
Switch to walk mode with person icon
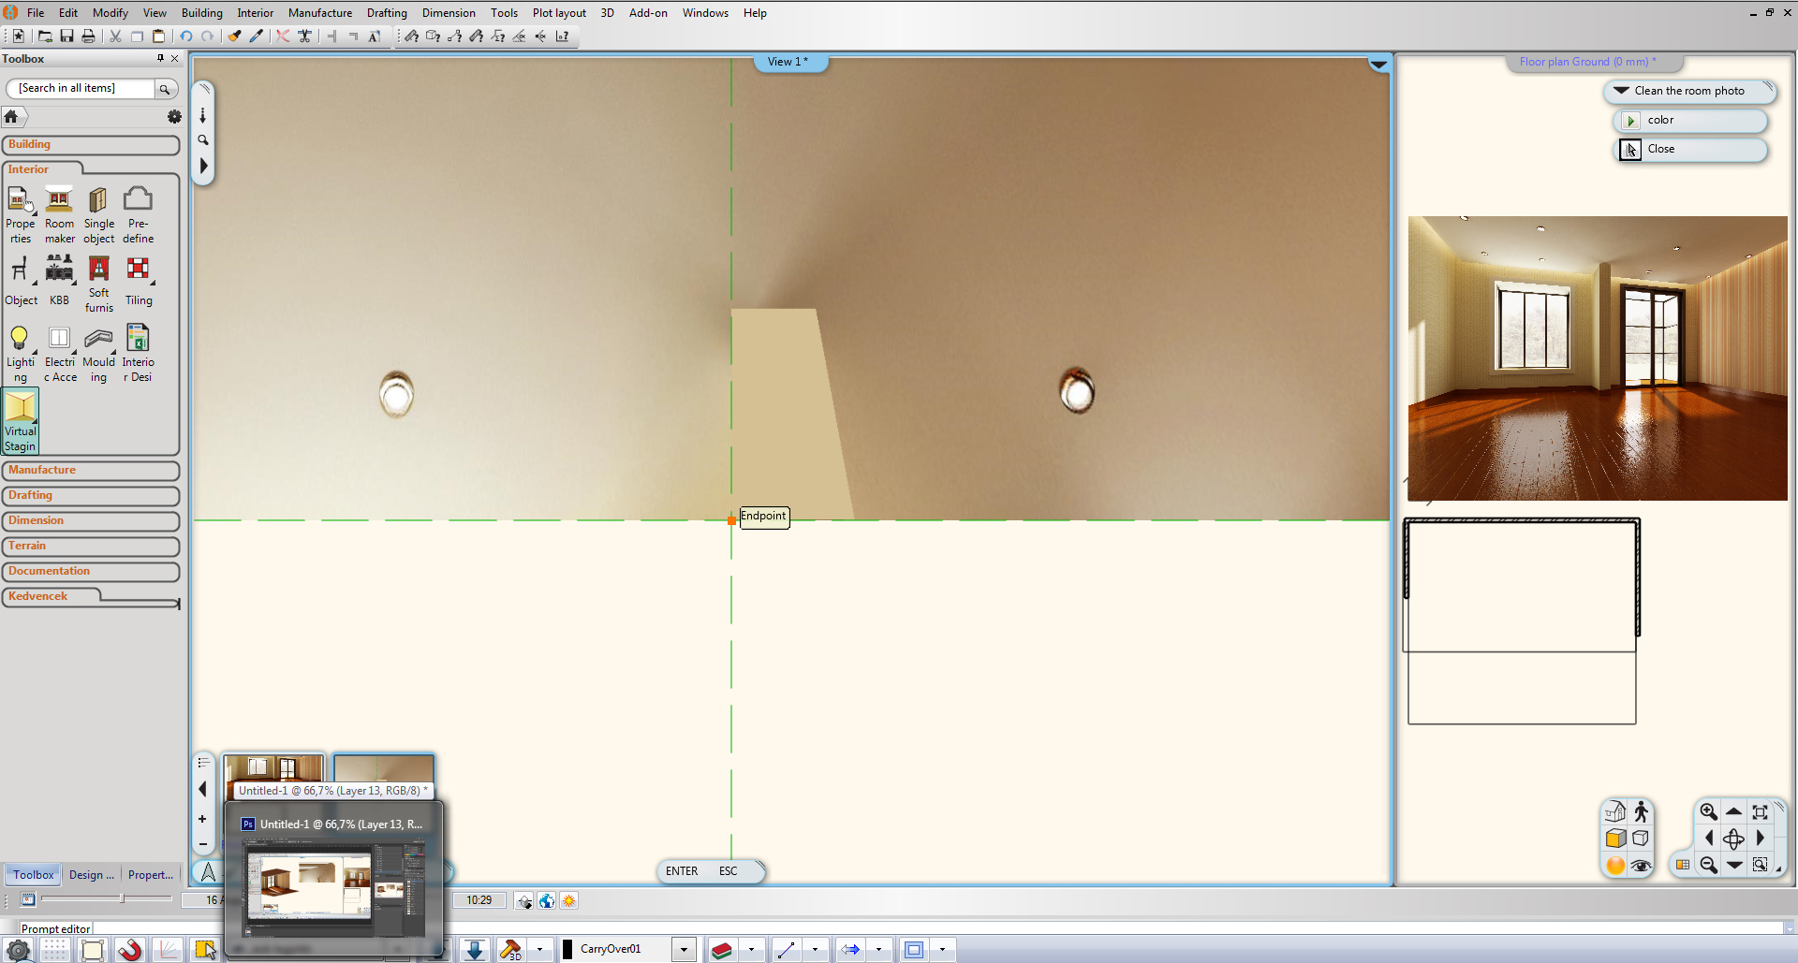(1641, 812)
